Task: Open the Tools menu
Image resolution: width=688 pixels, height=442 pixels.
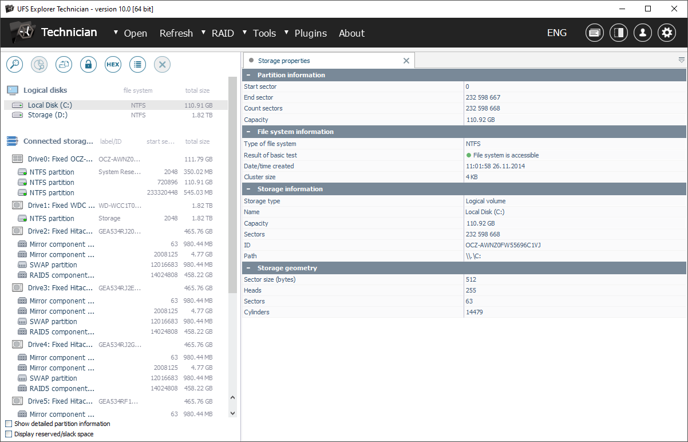Action: click(264, 33)
